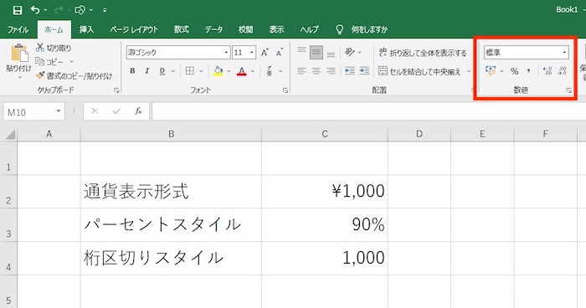Apply the currency format icon
Screen dimensions: 586x308
click(x=491, y=70)
